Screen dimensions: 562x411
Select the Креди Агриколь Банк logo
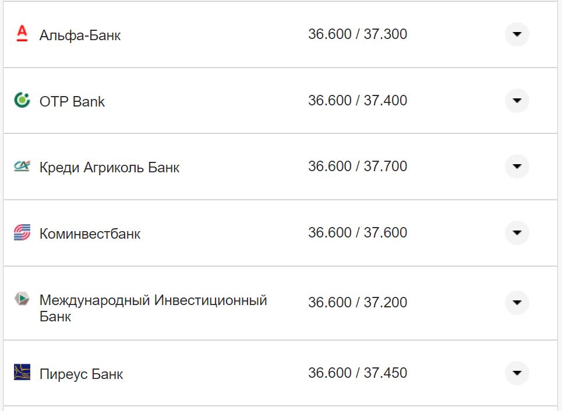[21, 166]
